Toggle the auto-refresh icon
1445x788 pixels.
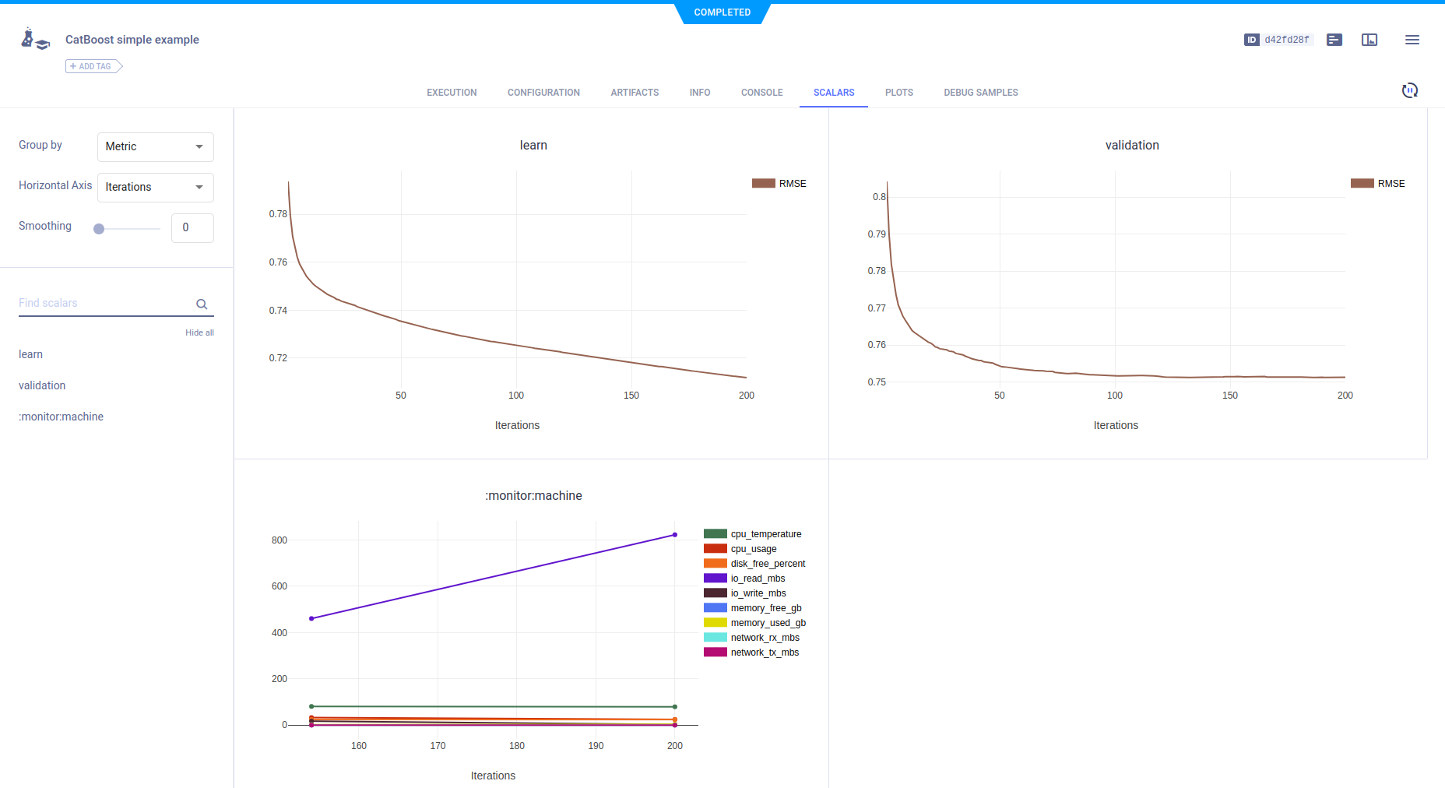point(1409,90)
